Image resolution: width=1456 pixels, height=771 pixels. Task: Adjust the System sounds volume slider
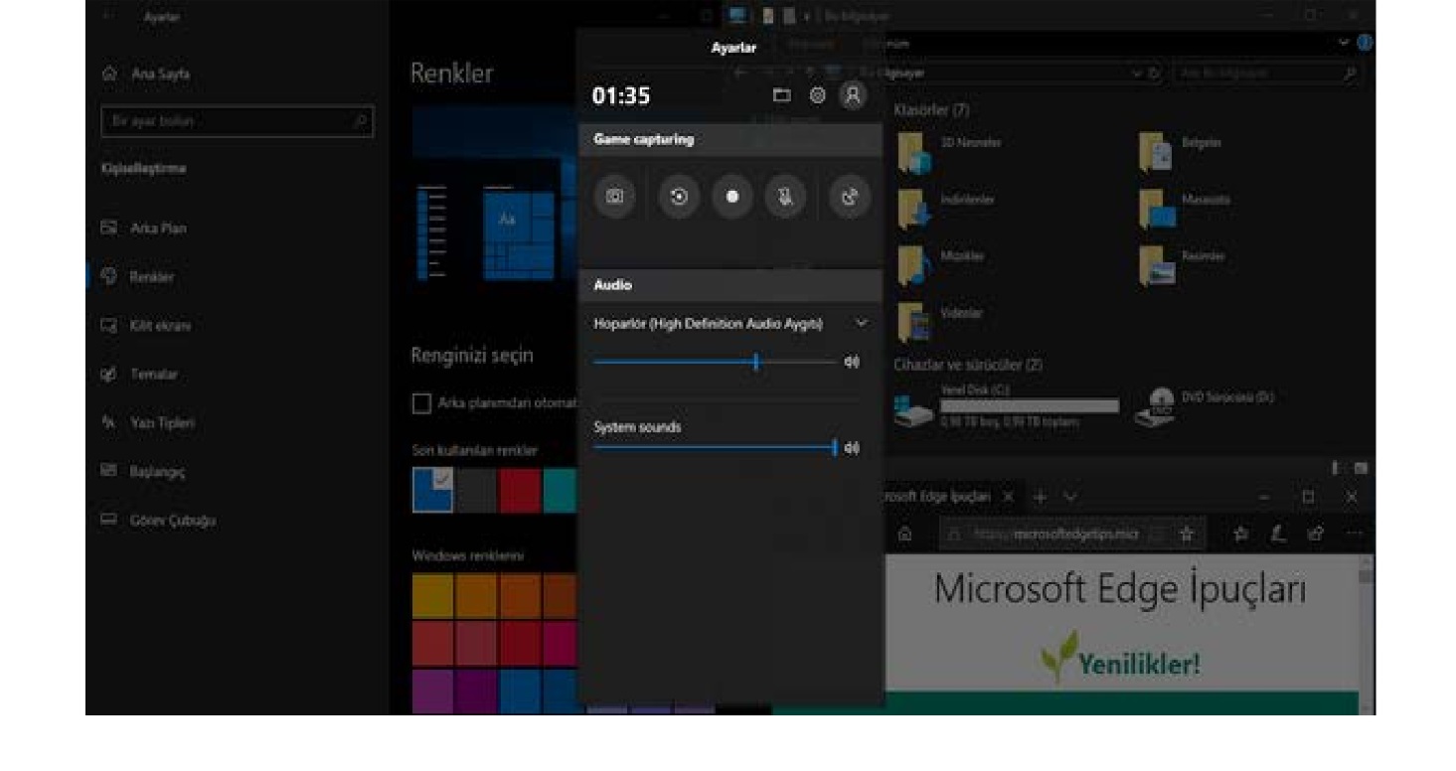coord(715,448)
